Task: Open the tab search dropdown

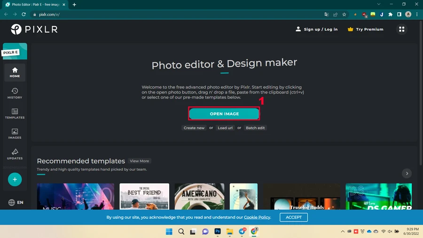Action: 379,4
